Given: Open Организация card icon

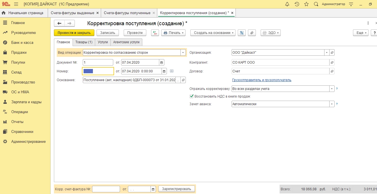Looking at the screenshot, I should 332,53.
